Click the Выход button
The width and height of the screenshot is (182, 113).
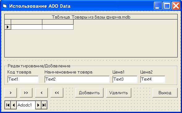point(165,93)
